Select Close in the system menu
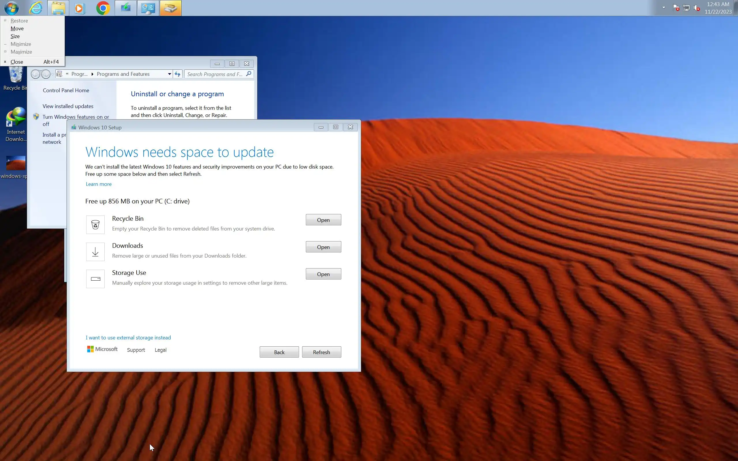738x461 pixels. tap(17, 62)
